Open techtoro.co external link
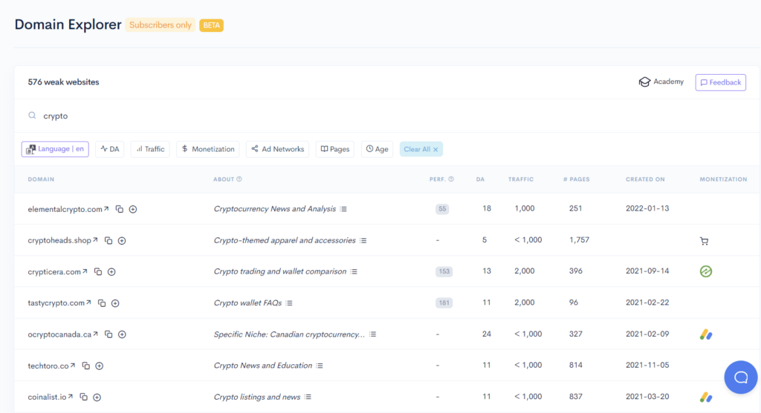Viewport: 761px width, 413px height. (x=73, y=365)
